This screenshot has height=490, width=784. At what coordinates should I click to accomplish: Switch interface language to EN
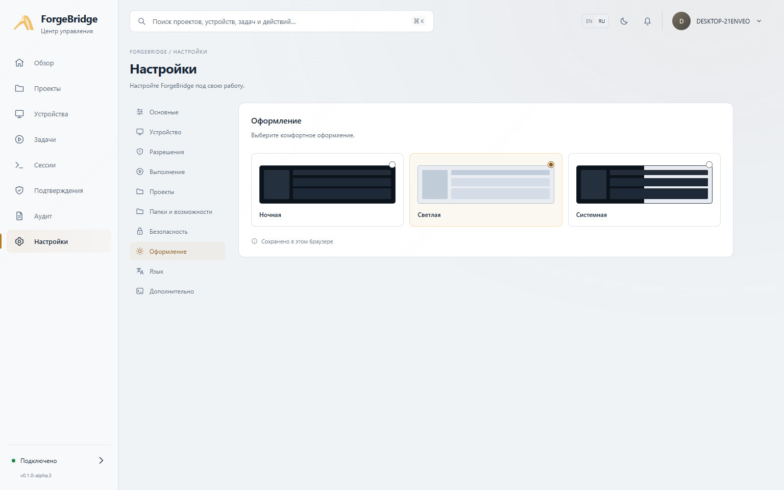tap(589, 21)
